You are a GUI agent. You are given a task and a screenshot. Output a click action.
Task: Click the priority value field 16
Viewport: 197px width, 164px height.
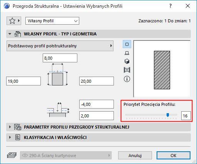[x=186, y=116]
